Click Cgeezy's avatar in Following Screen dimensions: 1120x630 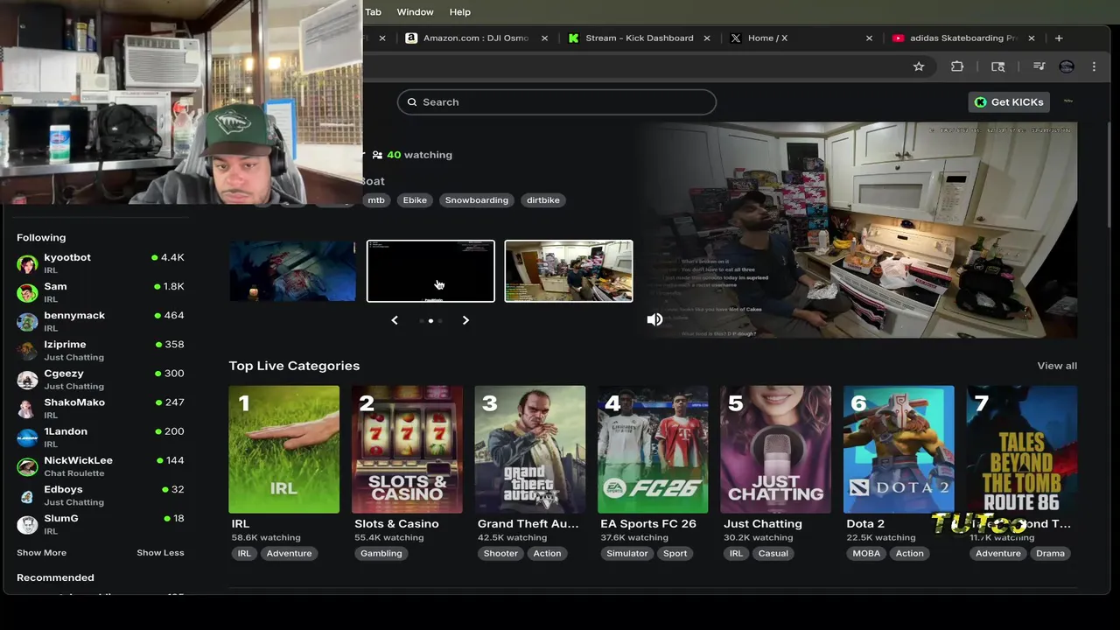click(x=27, y=379)
